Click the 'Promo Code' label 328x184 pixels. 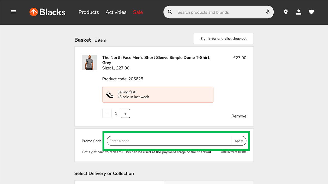[92, 141]
